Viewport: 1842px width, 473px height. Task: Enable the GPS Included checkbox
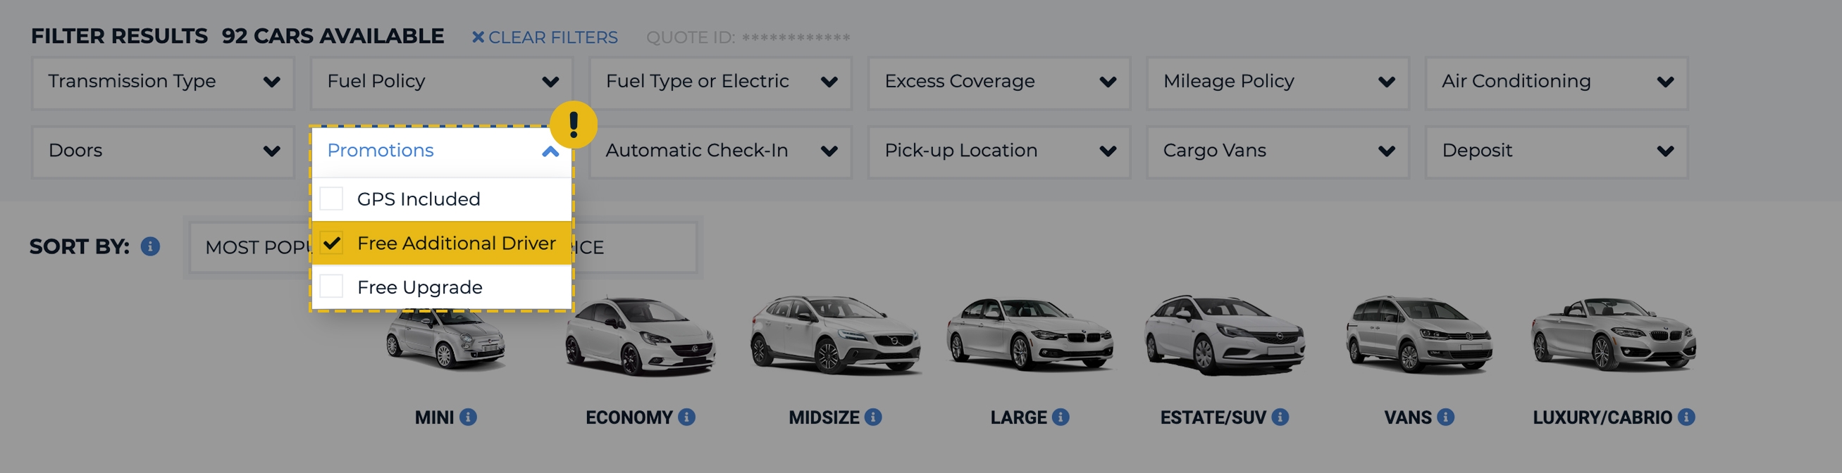(331, 198)
